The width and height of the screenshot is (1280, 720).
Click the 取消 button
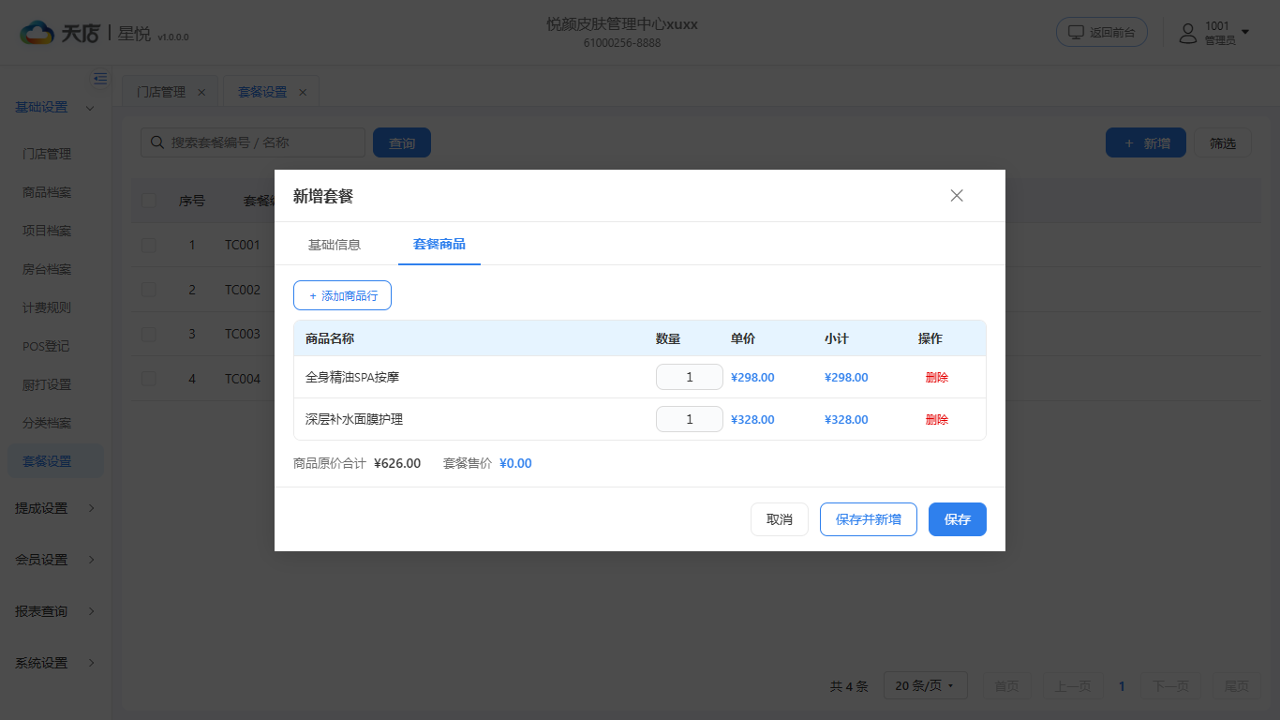coord(780,519)
